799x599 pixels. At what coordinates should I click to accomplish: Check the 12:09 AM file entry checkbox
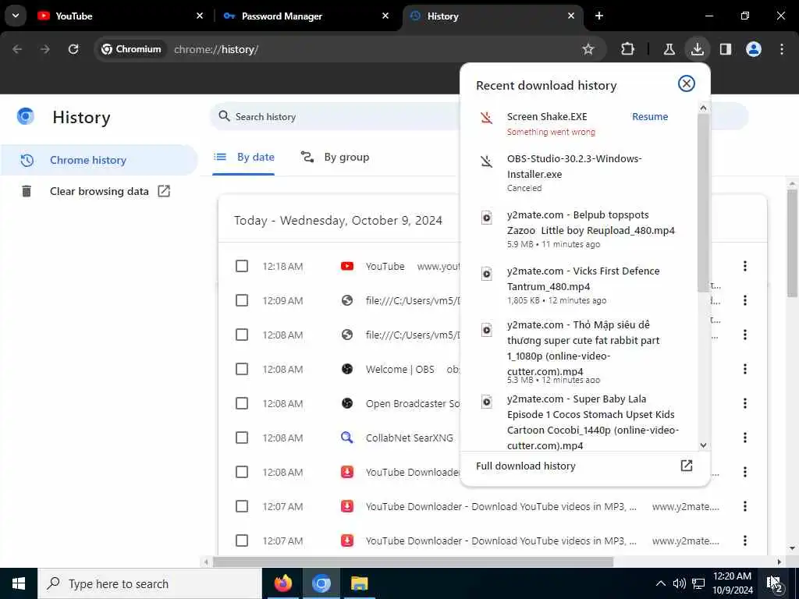coord(242,300)
